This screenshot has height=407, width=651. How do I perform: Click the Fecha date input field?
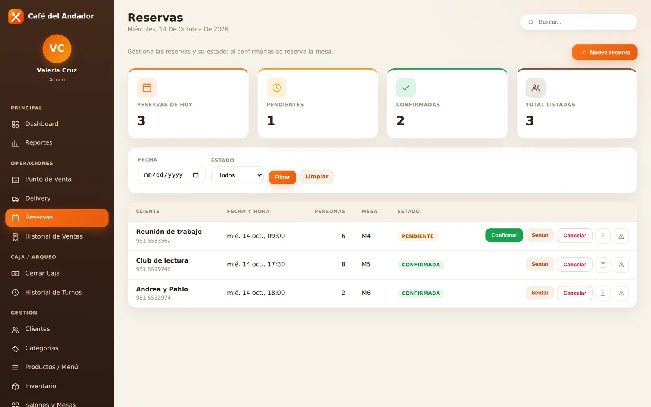pyautogui.click(x=172, y=175)
